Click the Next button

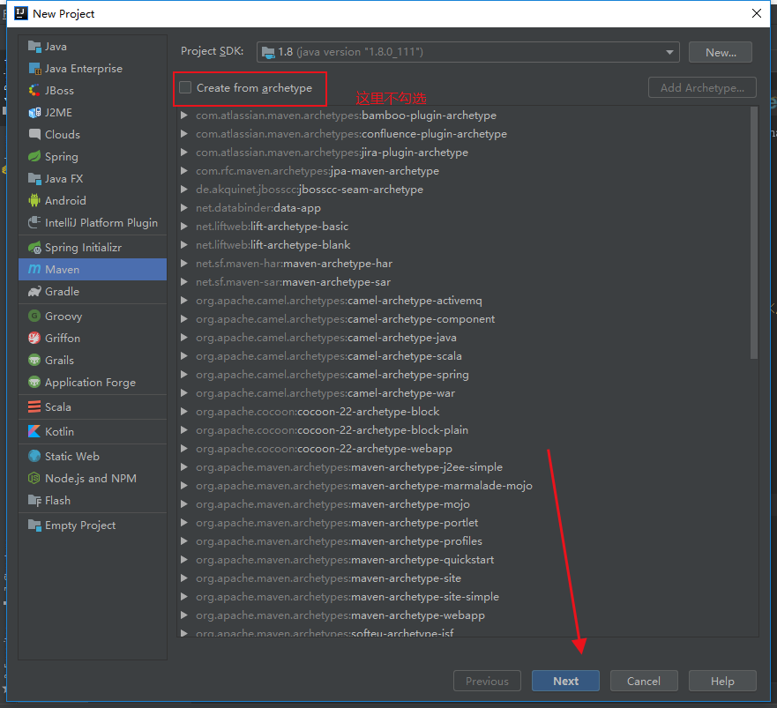pos(565,681)
